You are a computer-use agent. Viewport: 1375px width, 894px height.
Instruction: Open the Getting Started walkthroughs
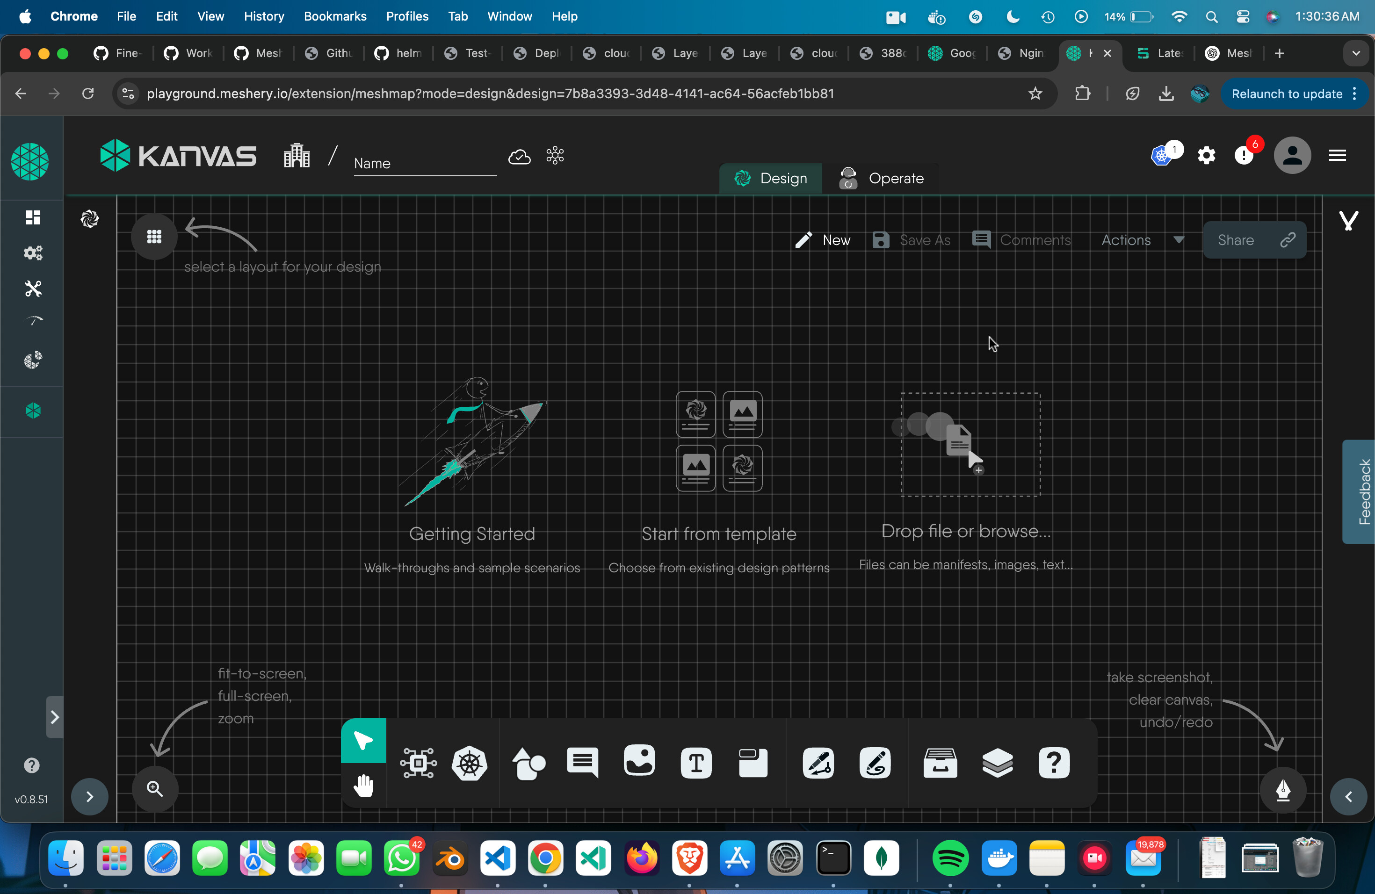click(472, 476)
